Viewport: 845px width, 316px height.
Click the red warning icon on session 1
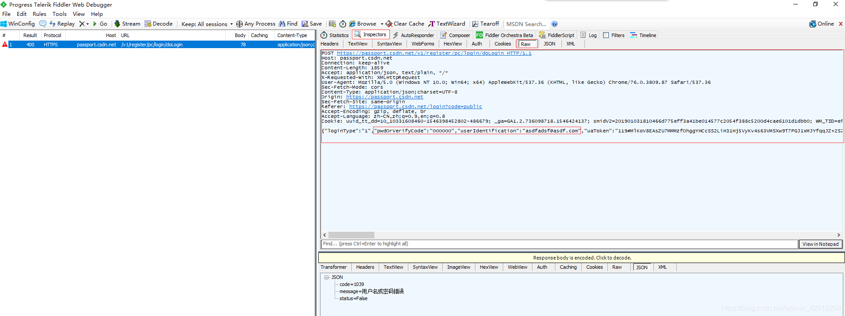pos(5,44)
